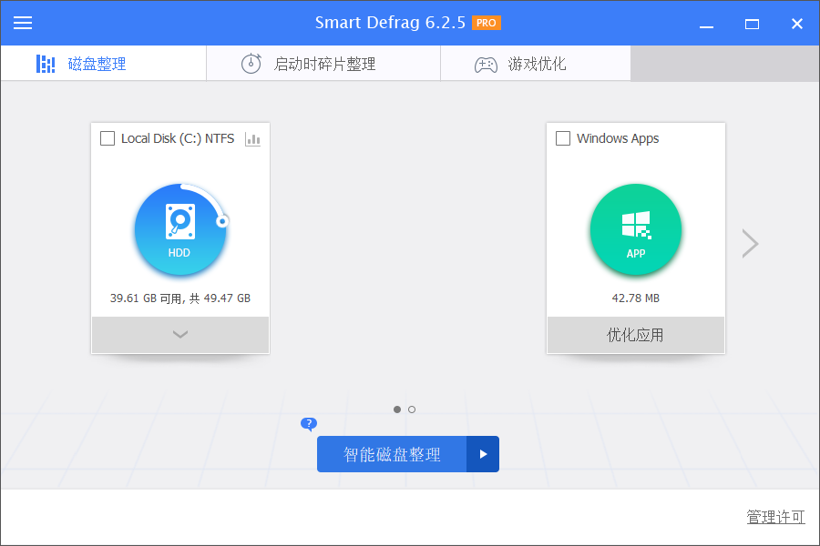Open the 管理许可 link
Screen dimensions: 820x546
pyautogui.click(x=774, y=517)
